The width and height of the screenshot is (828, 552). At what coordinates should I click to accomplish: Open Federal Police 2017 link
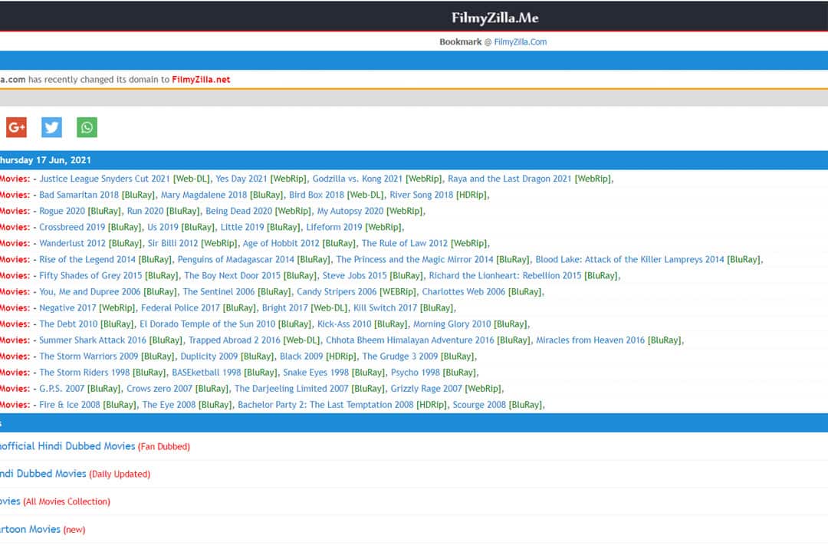coord(180,308)
